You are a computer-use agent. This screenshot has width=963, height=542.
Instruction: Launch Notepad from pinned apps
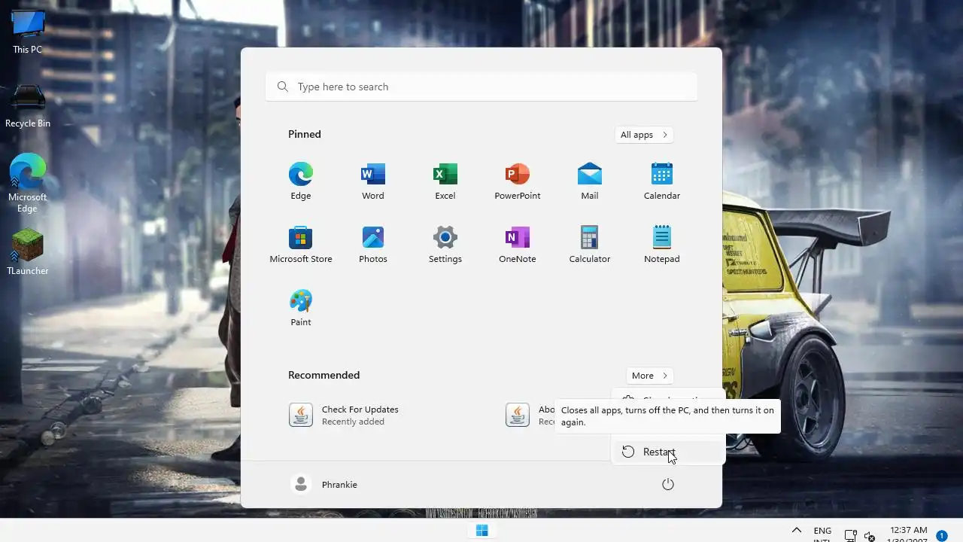tap(662, 245)
